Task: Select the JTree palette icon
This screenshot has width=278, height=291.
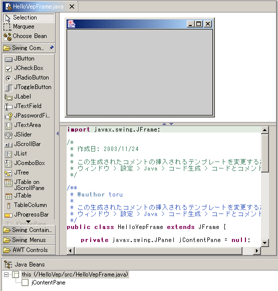Action: point(9,173)
